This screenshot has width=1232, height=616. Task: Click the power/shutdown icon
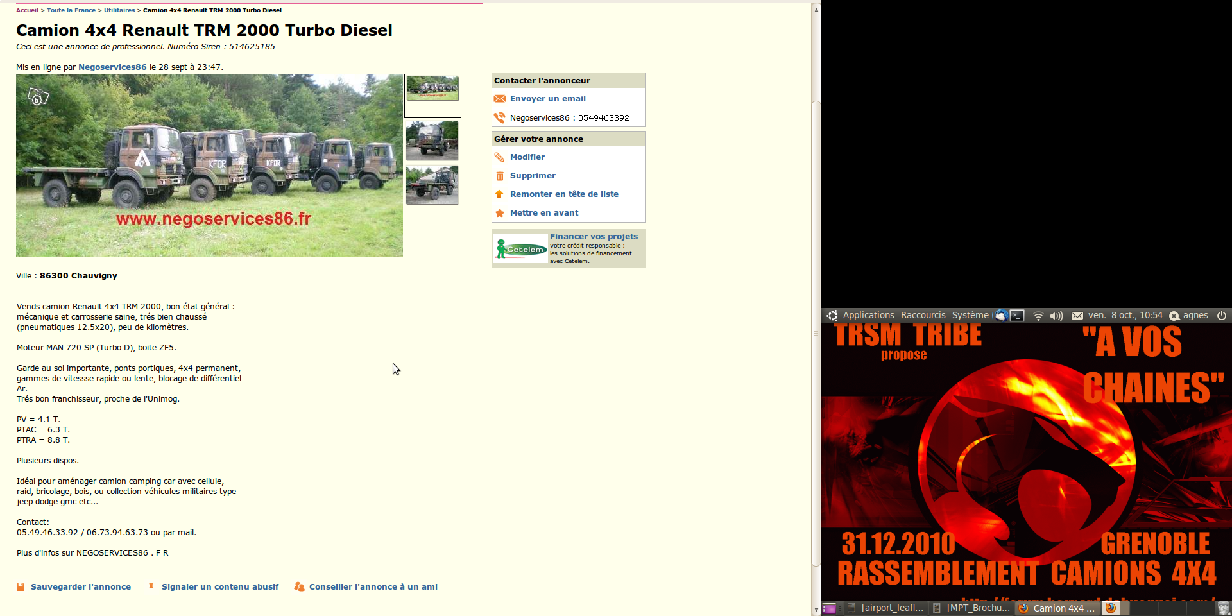1222,315
